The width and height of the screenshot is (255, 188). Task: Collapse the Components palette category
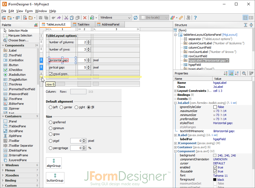(x=3, y=45)
